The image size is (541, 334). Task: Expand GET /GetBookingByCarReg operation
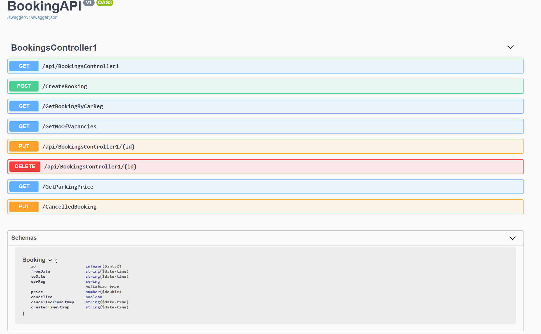265,106
